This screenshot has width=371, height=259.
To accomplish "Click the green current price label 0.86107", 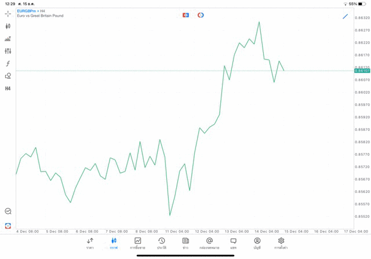I will point(362,71).
